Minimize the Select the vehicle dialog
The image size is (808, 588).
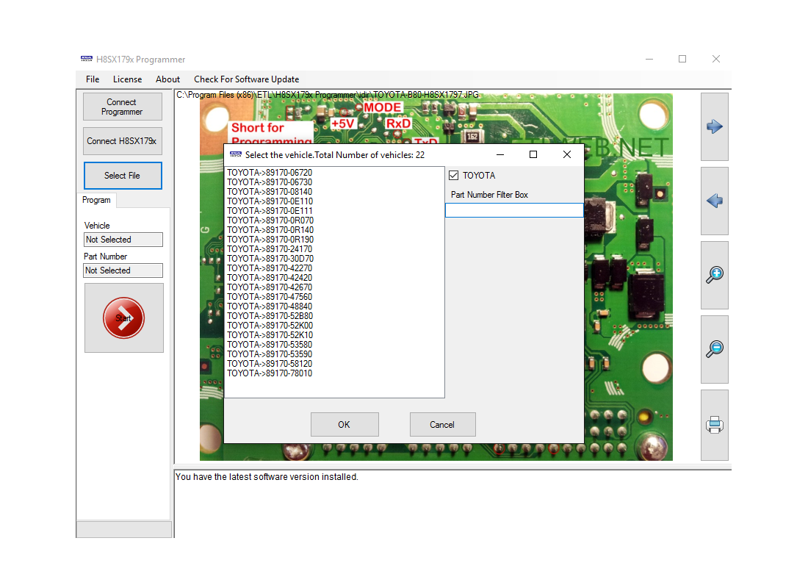[x=499, y=154]
